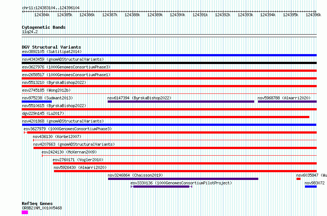Open esv2745185 (Wong2012b) variant label
Image resolution: width=327 pixels, height=216 pixels.
46,90
